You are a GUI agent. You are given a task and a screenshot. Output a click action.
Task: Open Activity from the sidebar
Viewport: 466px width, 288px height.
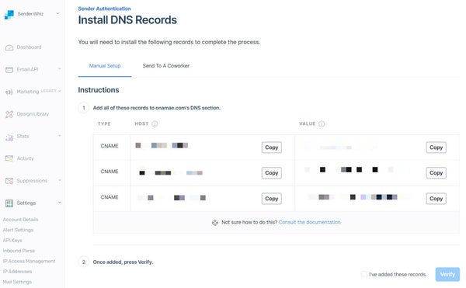pyautogui.click(x=26, y=158)
